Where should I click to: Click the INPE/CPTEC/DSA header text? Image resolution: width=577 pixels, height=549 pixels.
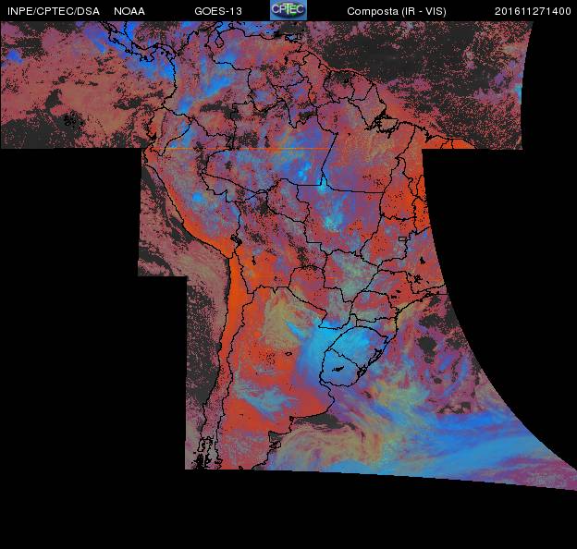(x=54, y=11)
